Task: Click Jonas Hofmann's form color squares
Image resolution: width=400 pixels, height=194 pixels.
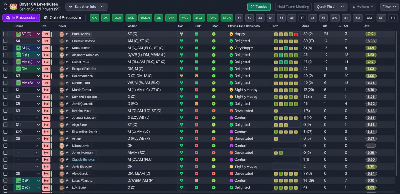Action: (x=278, y=153)
